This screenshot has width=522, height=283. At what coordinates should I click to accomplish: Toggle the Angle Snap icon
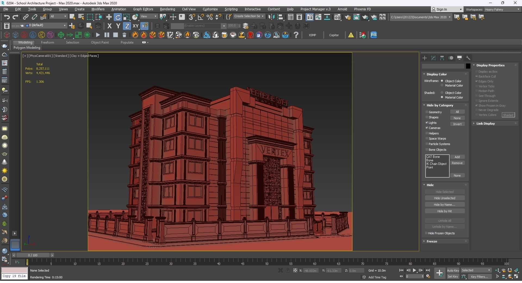point(201,17)
